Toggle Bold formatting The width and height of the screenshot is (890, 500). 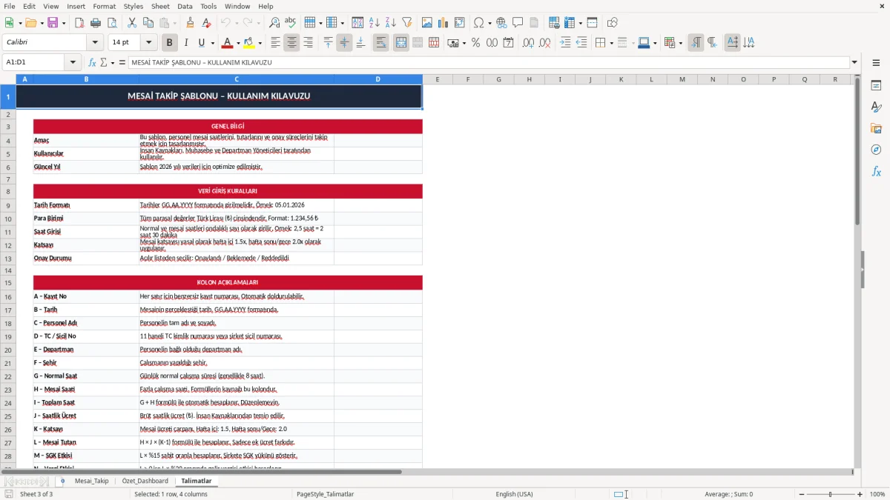point(169,43)
